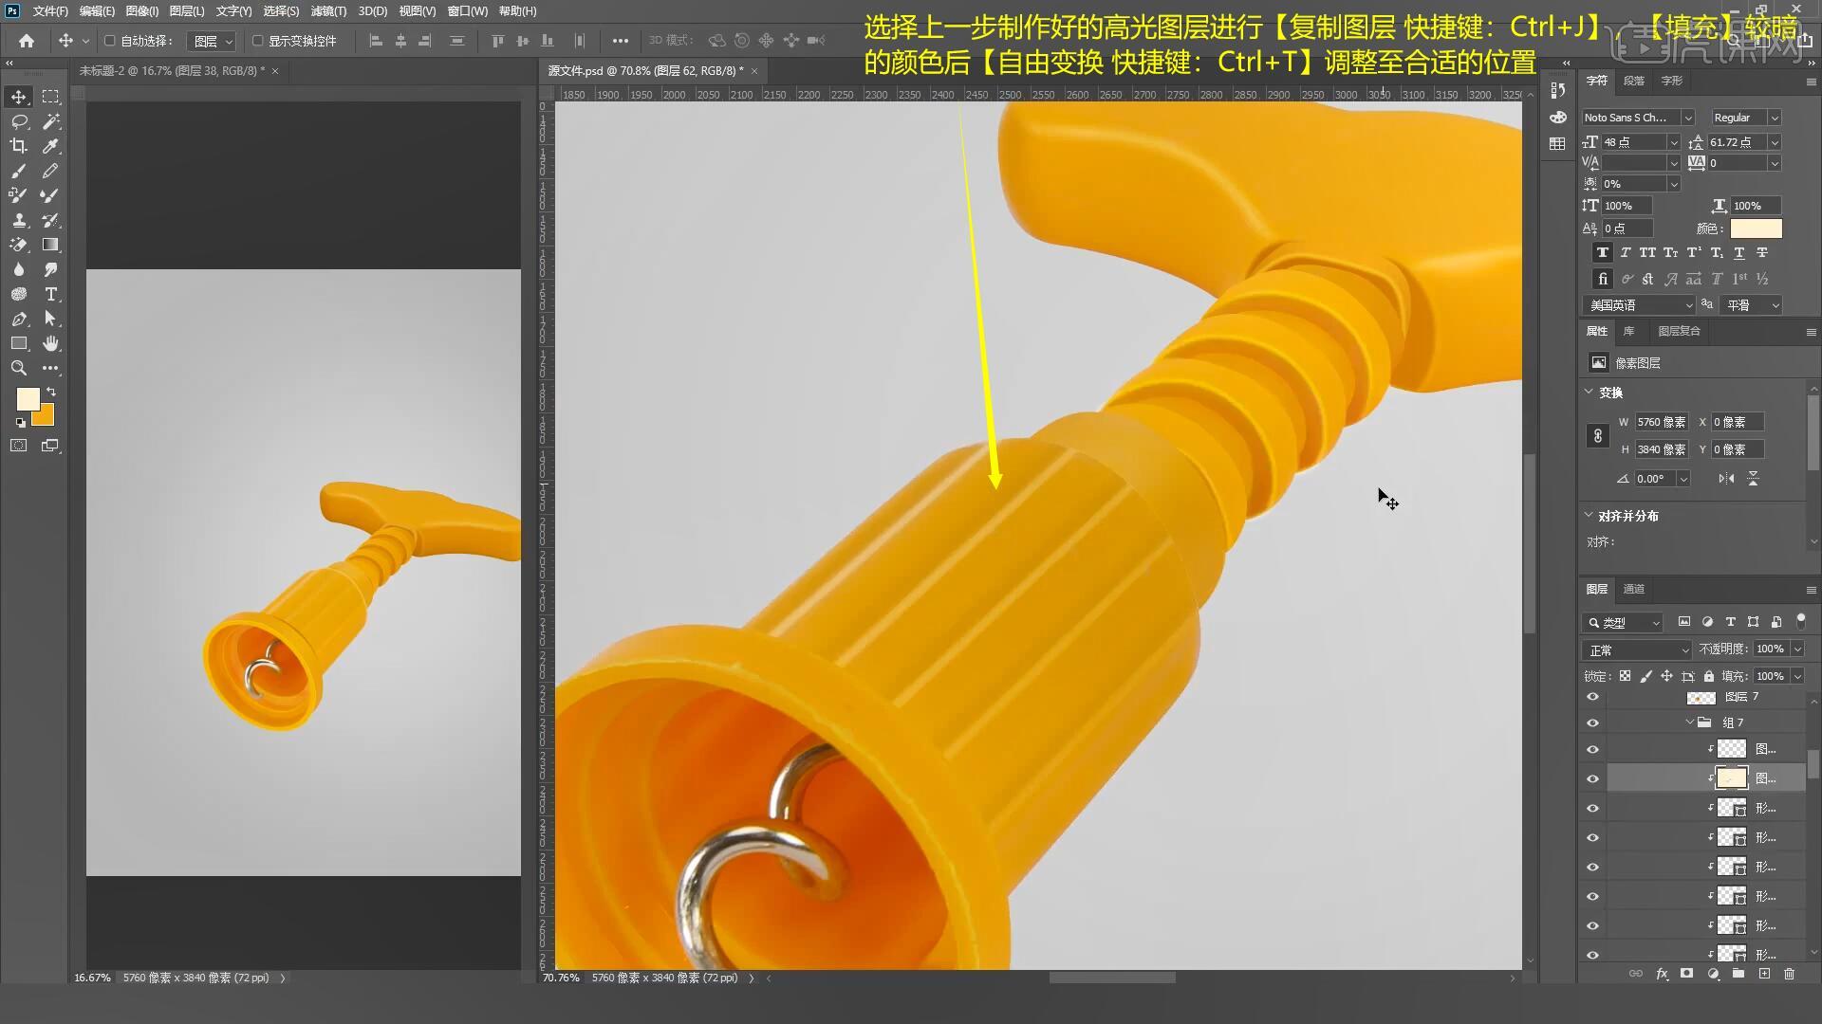Open the layer blend mode 正常 dropdown
The image size is (1822, 1024).
pos(1636,649)
